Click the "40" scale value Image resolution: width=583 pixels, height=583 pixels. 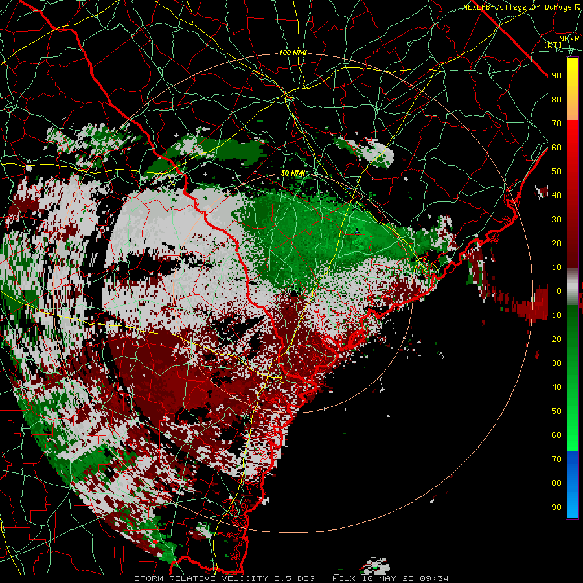click(x=556, y=195)
